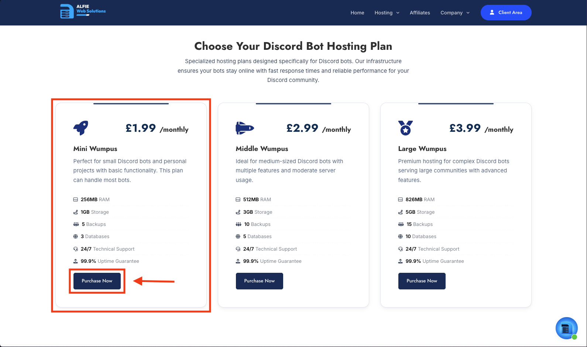Click the Alfie Web Solutions logo
Viewport: 587px width, 347px height.
[83, 11]
